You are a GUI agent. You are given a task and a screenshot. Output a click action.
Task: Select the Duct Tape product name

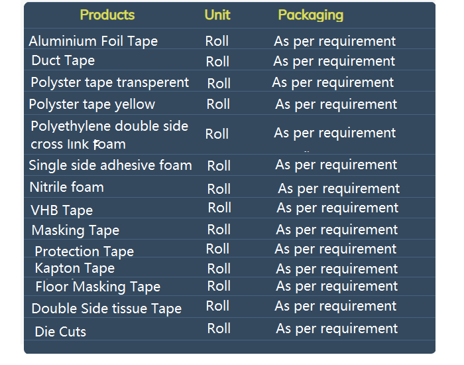click(63, 61)
